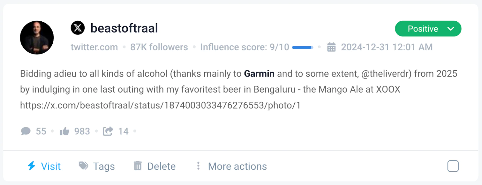Open the beastoftraal username link
The height and width of the screenshot is (185, 482).
(x=124, y=28)
